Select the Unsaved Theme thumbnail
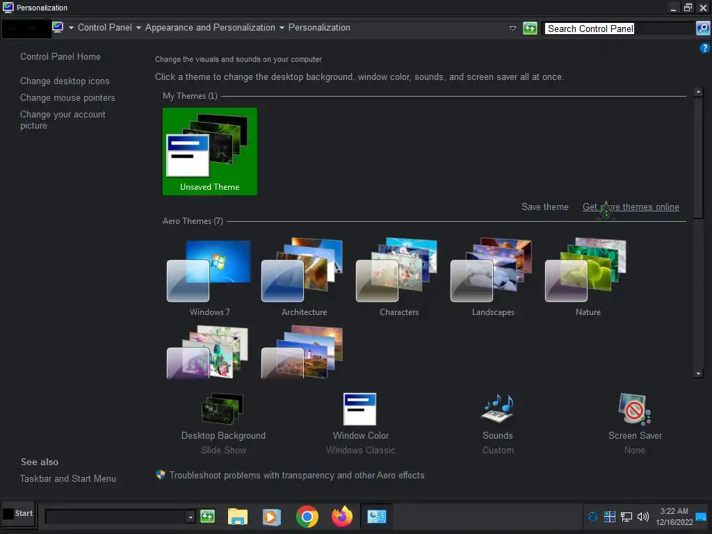The height and width of the screenshot is (534, 712). click(x=210, y=151)
